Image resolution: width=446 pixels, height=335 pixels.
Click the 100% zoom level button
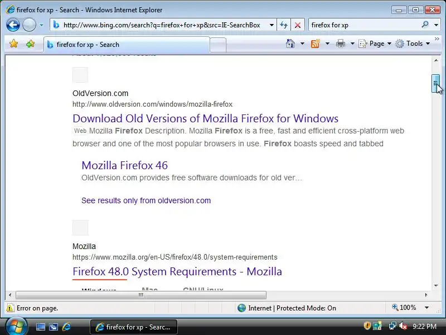tap(405, 308)
